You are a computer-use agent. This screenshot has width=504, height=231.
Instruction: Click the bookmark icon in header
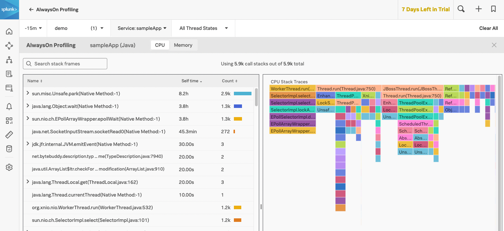point(493,9)
